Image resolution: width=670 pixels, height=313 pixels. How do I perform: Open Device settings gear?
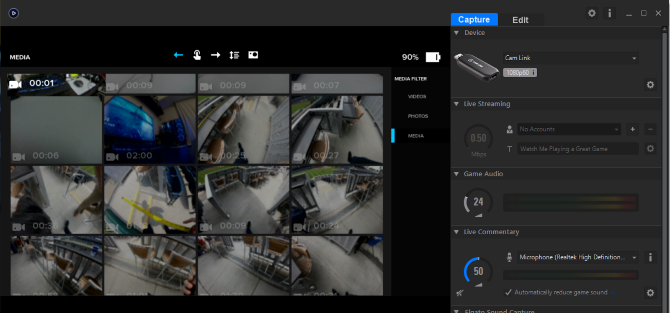(x=650, y=85)
